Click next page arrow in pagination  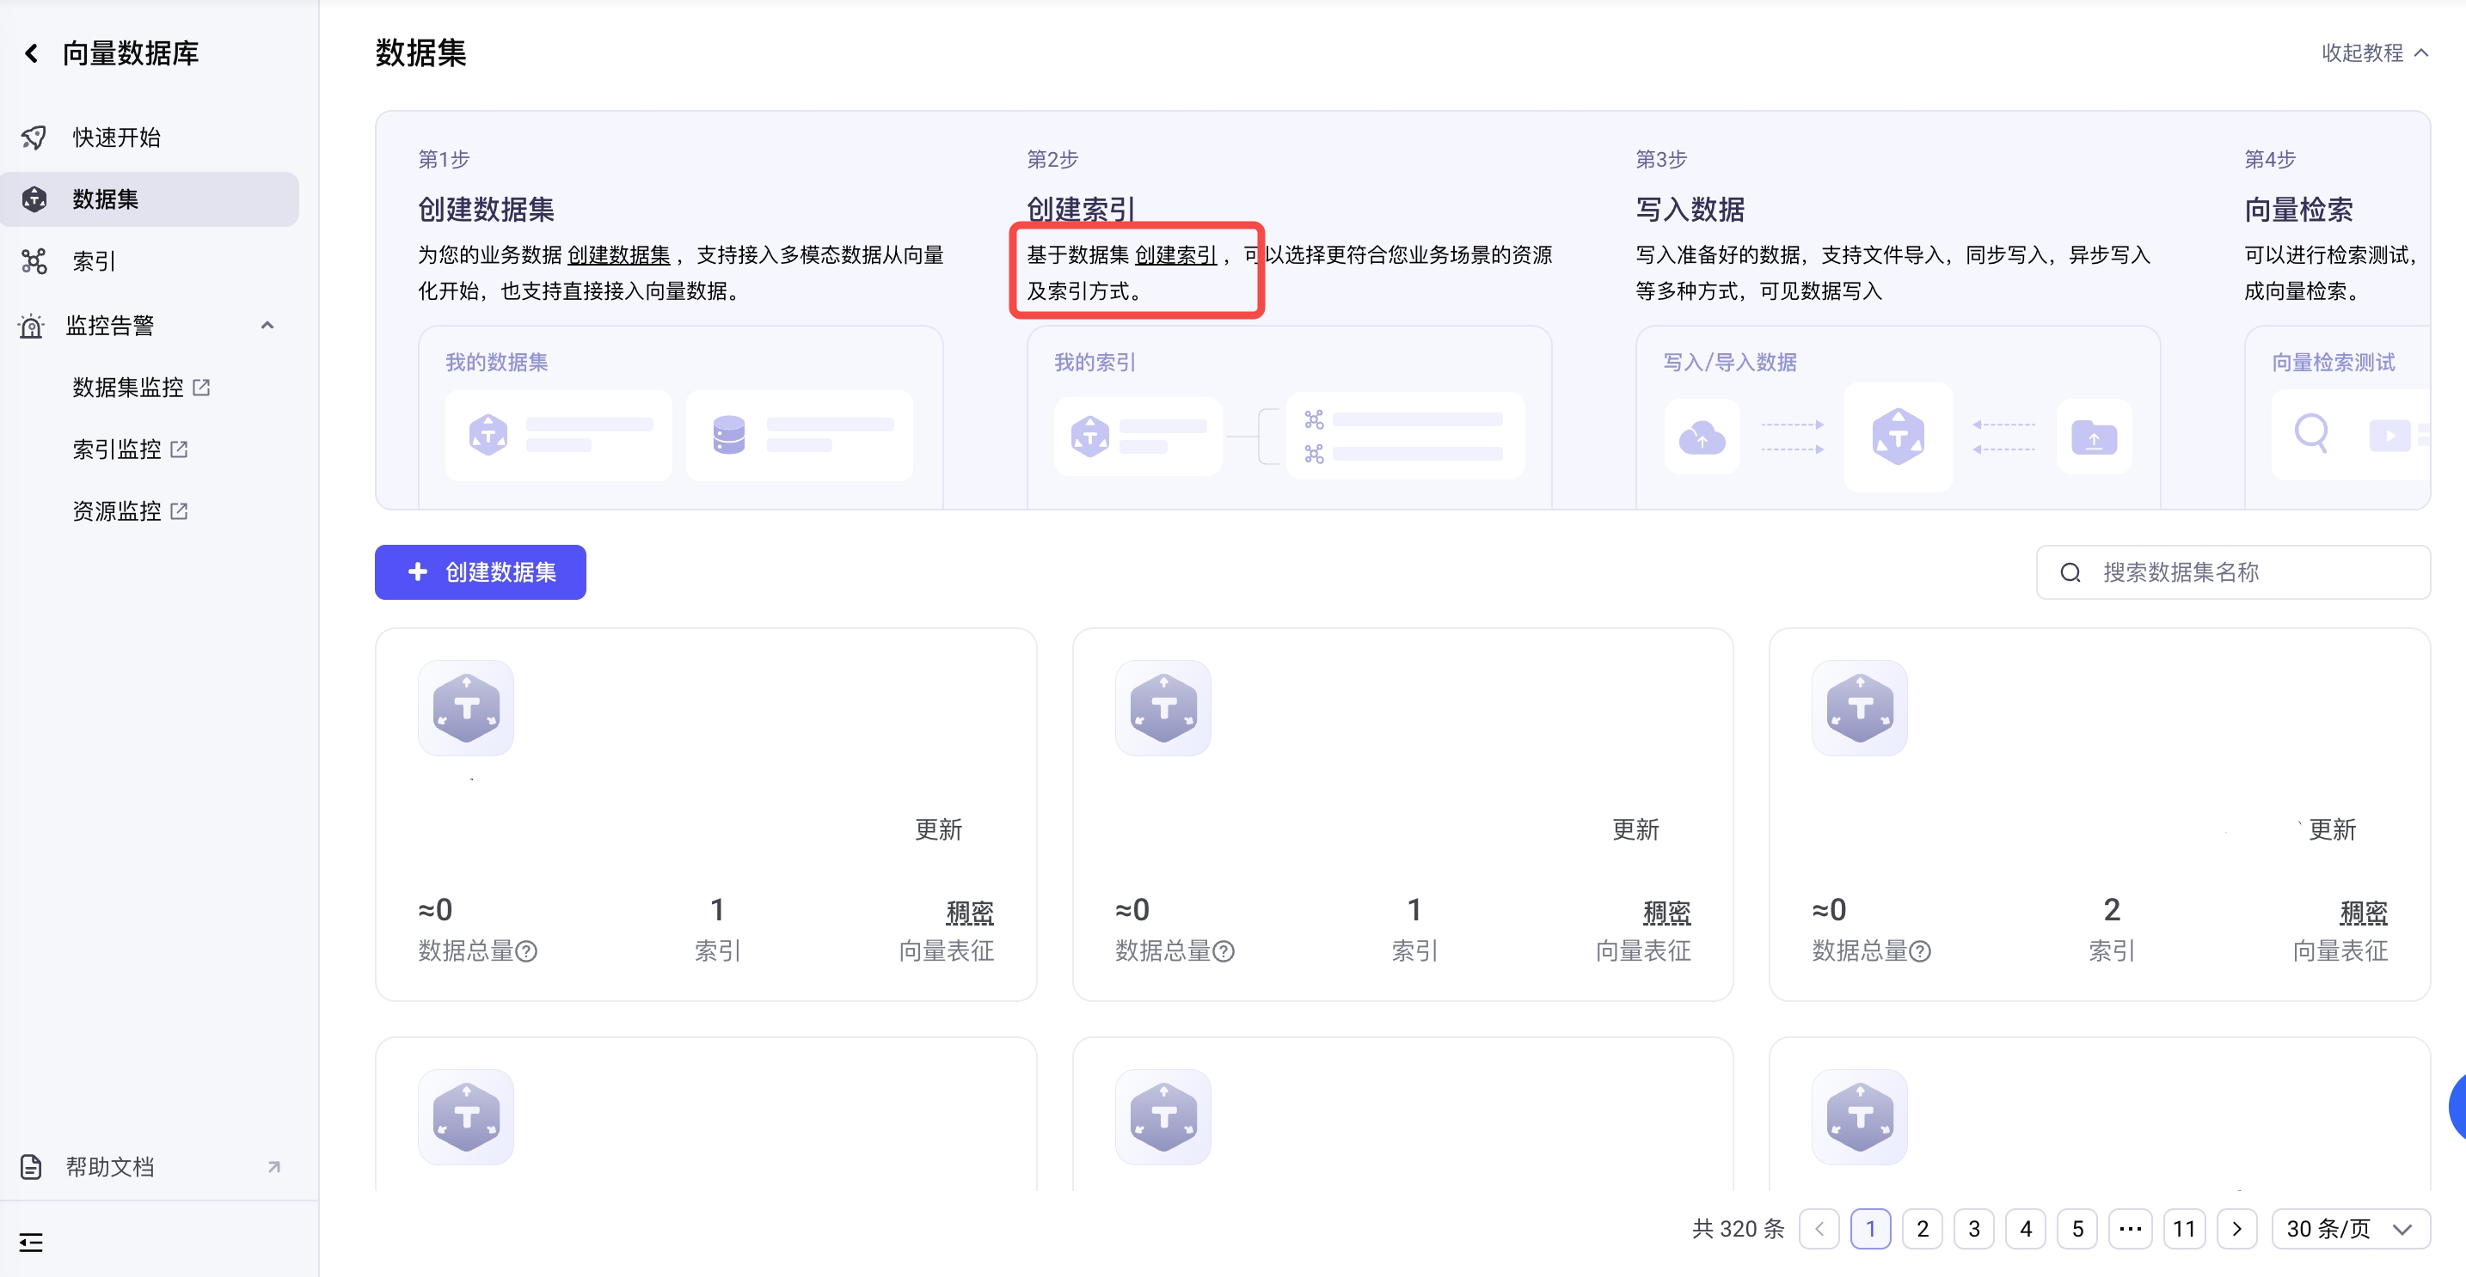click(x=2236, y=1229)
